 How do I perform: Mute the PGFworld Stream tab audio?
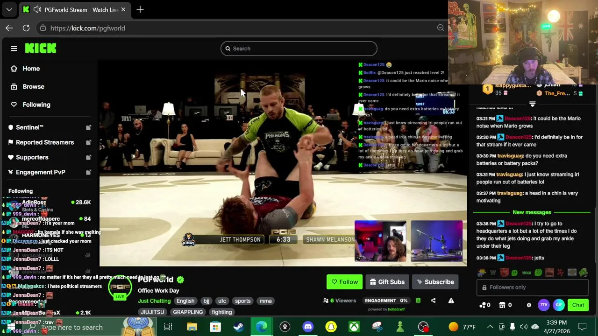(x=37, y=9)
